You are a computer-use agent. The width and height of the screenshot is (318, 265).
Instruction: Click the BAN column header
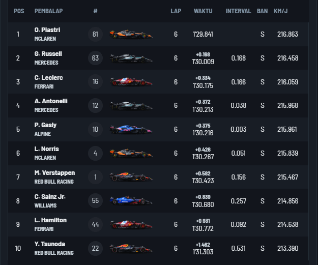[x=263, y=11]
